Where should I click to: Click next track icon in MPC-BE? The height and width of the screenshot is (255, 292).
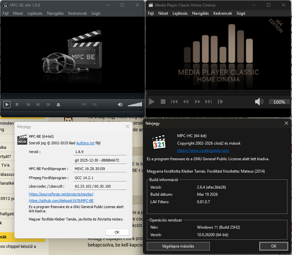click(x=38, y=105)
